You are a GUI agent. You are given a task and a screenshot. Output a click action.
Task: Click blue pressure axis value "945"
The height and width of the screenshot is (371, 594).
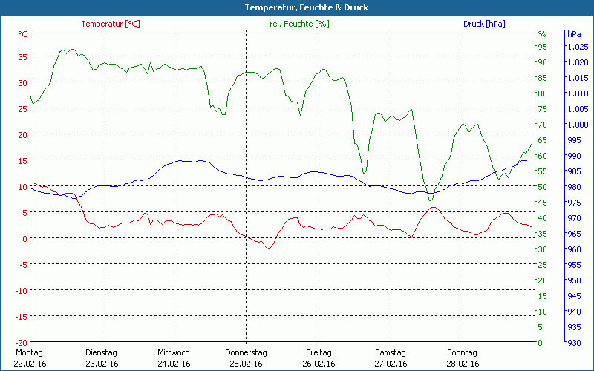[x=574, y=296]
